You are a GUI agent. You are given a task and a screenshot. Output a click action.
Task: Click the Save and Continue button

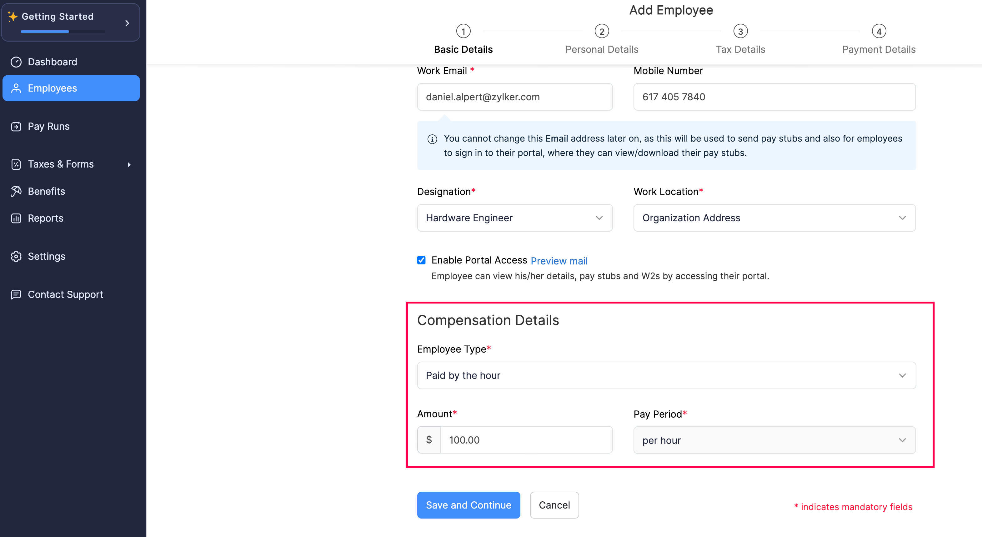pyautogui.click(x=468, y=505)
